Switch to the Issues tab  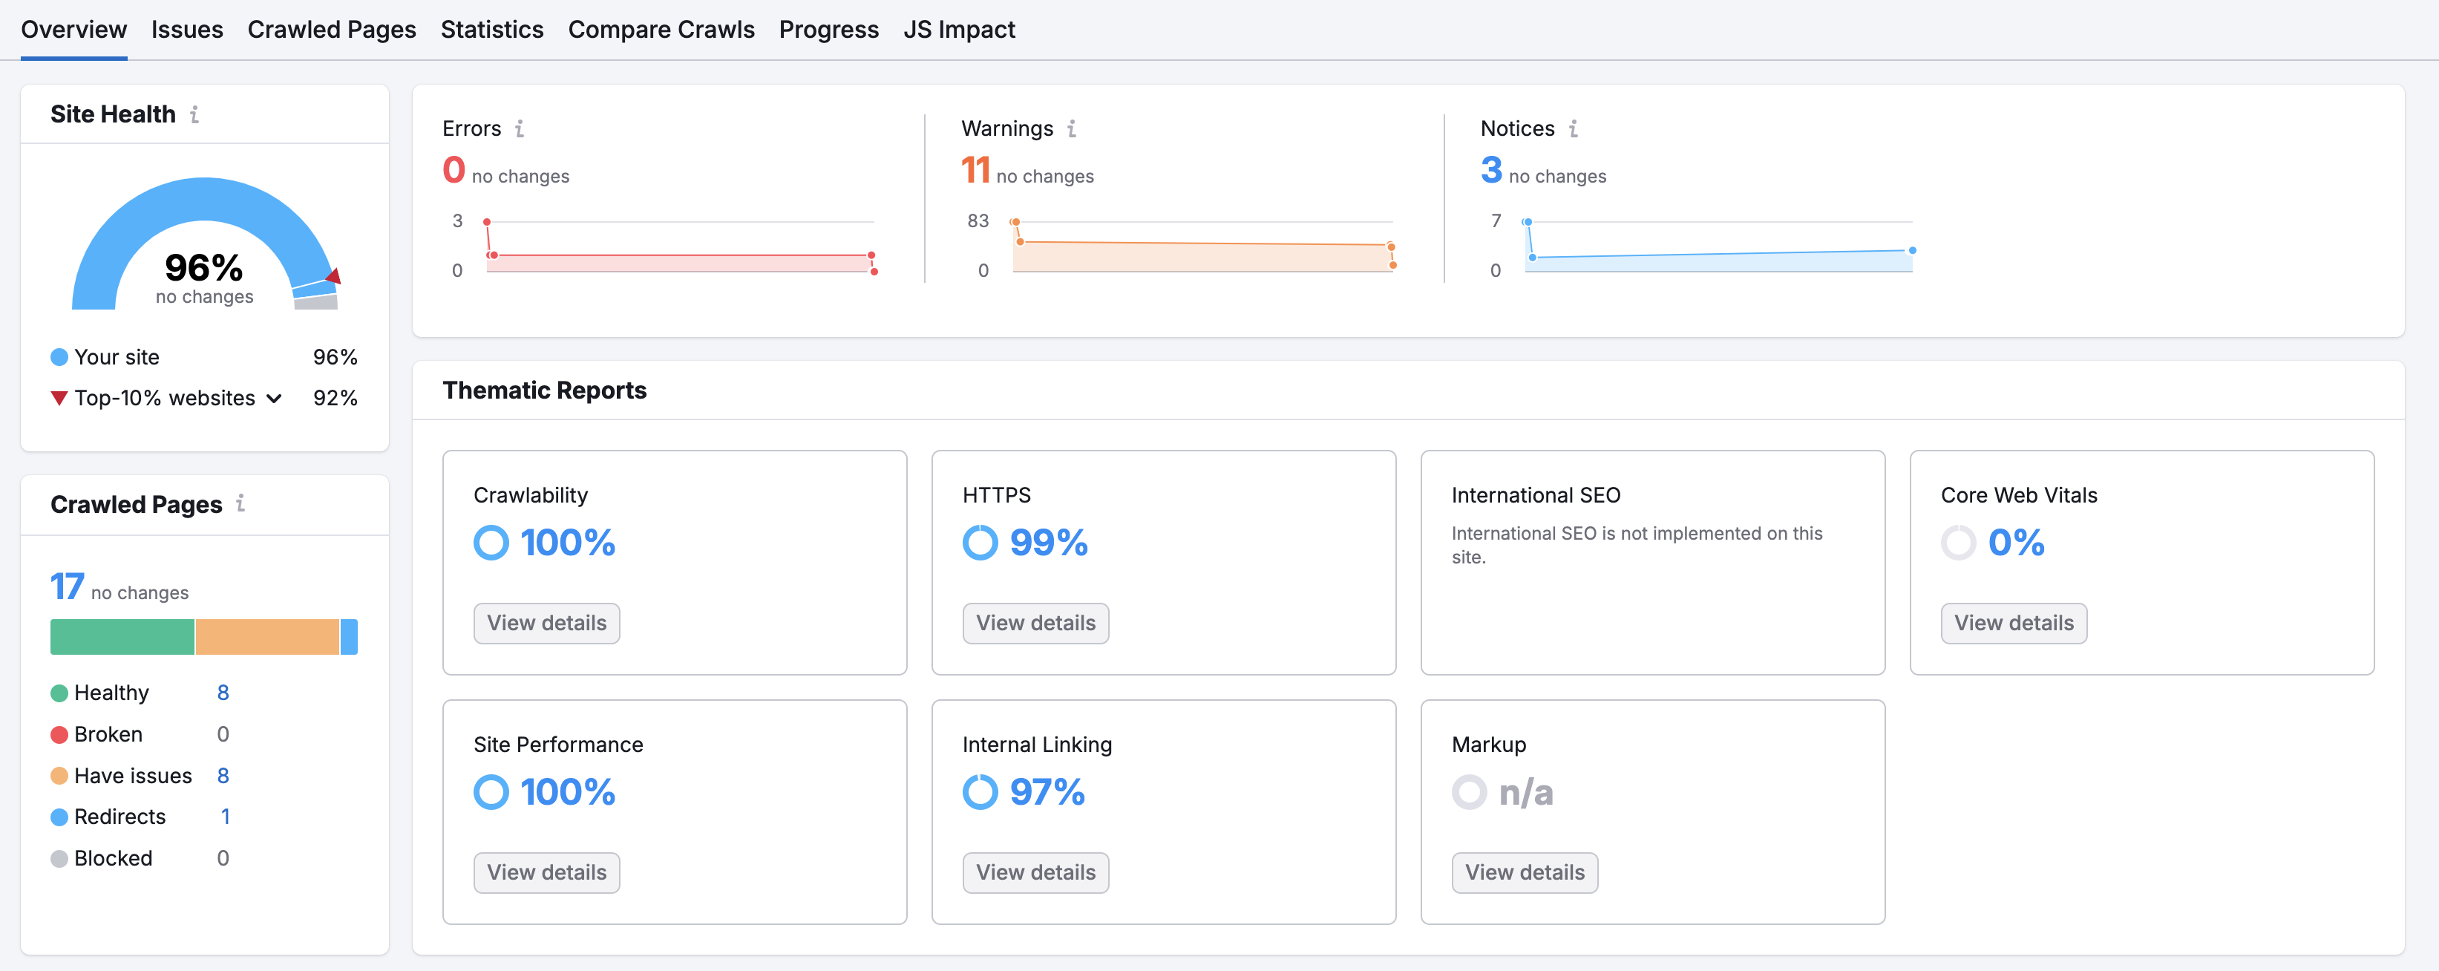pyautogui.click(x=188, y=30)
